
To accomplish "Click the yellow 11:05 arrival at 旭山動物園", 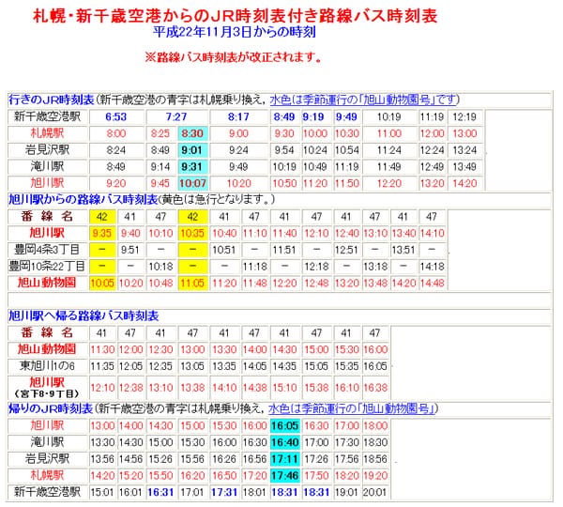I will [192, 284].
